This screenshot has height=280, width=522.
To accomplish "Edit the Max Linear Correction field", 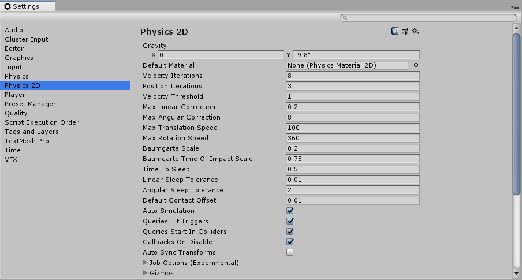I will point(353,107).
